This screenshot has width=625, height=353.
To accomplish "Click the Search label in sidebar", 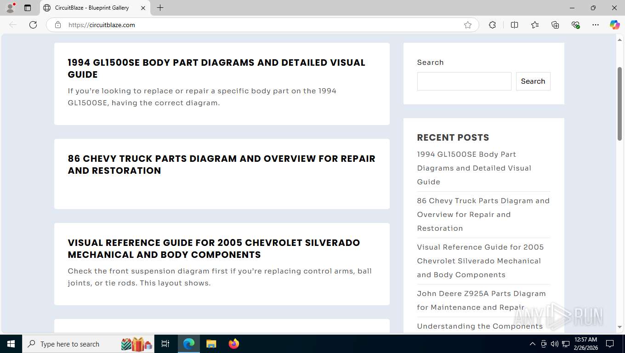I will (430, 63).
